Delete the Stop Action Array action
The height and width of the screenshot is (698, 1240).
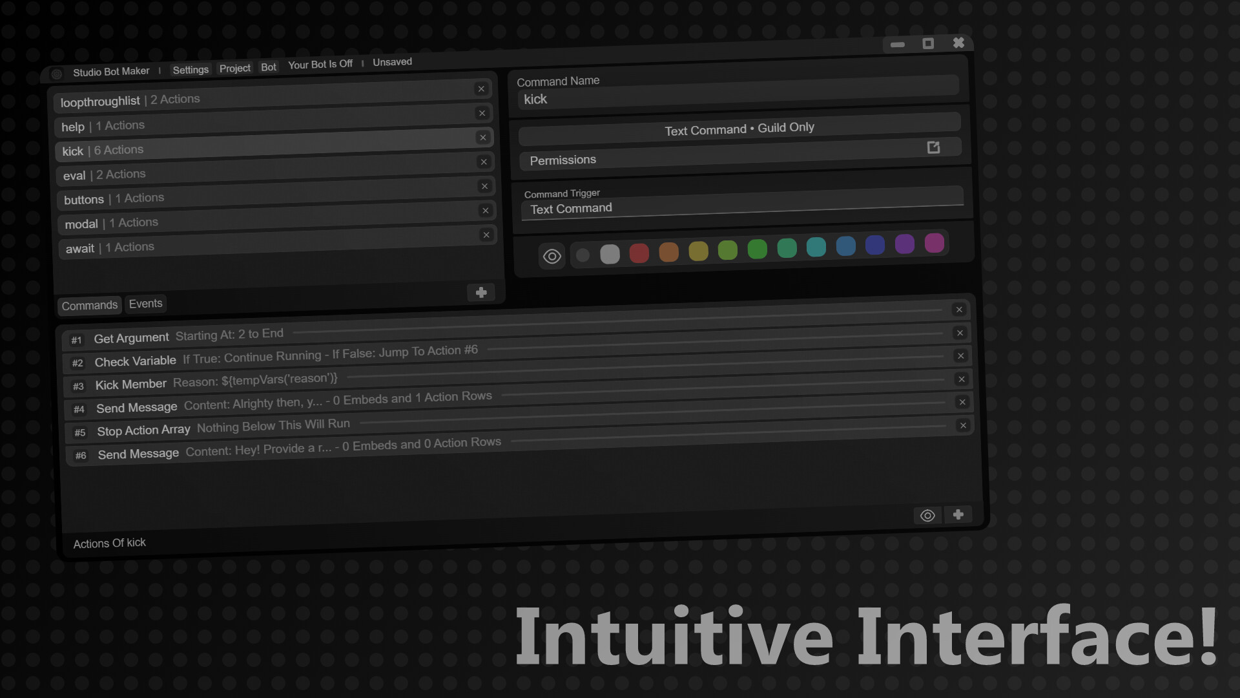[962, 402]
